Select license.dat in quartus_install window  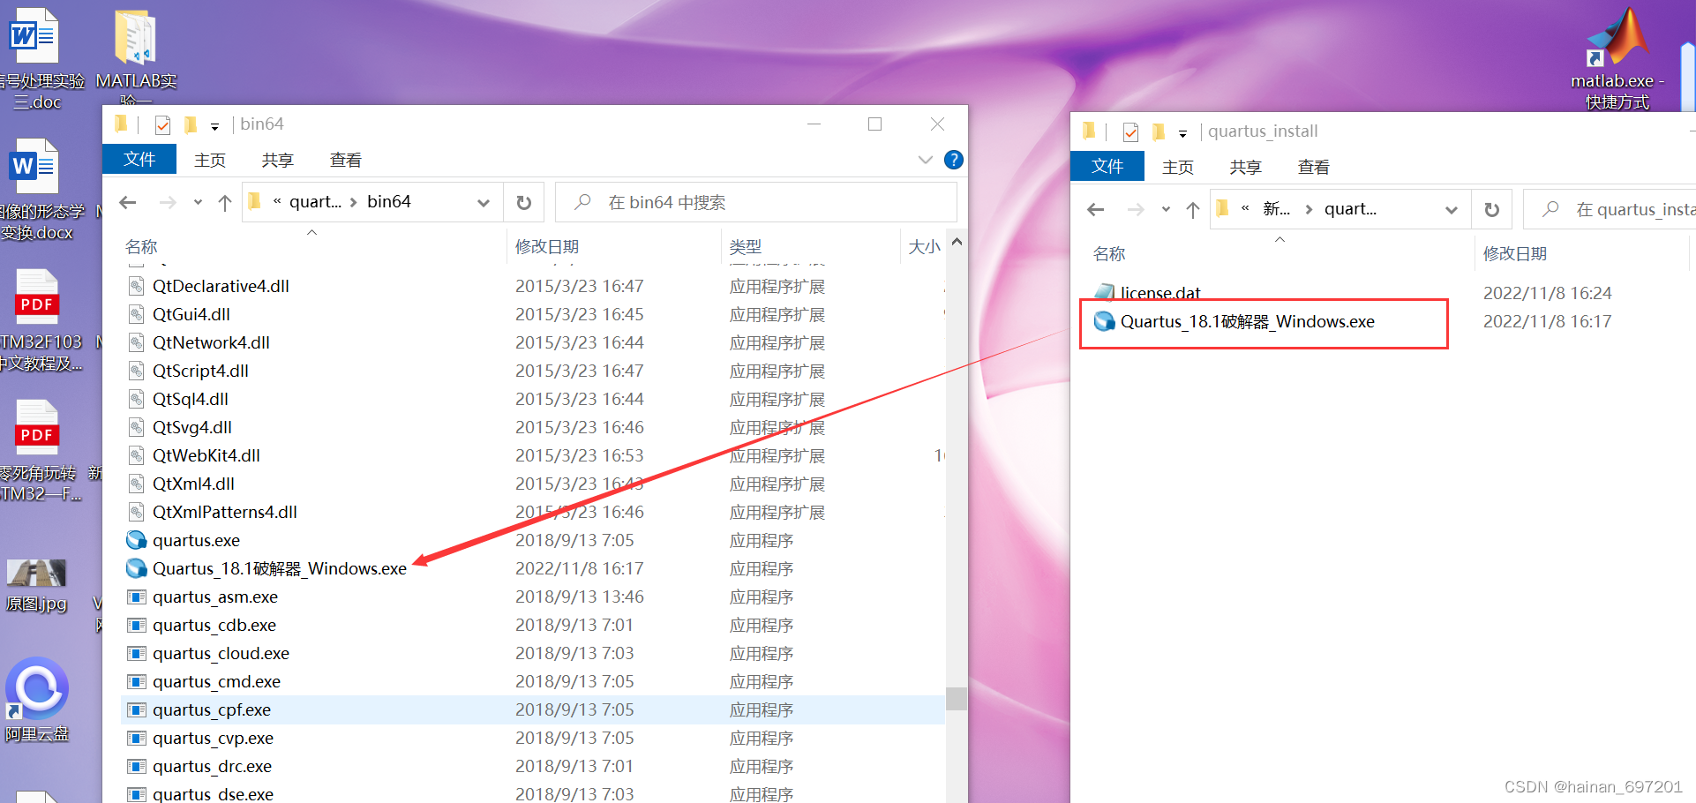pos(1160,293)
